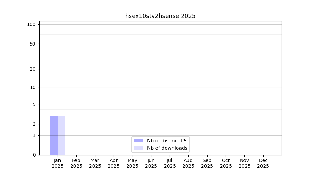Click the 'Nb of downloads' legend color swatch
313x174 pixels.
point(138,148)
